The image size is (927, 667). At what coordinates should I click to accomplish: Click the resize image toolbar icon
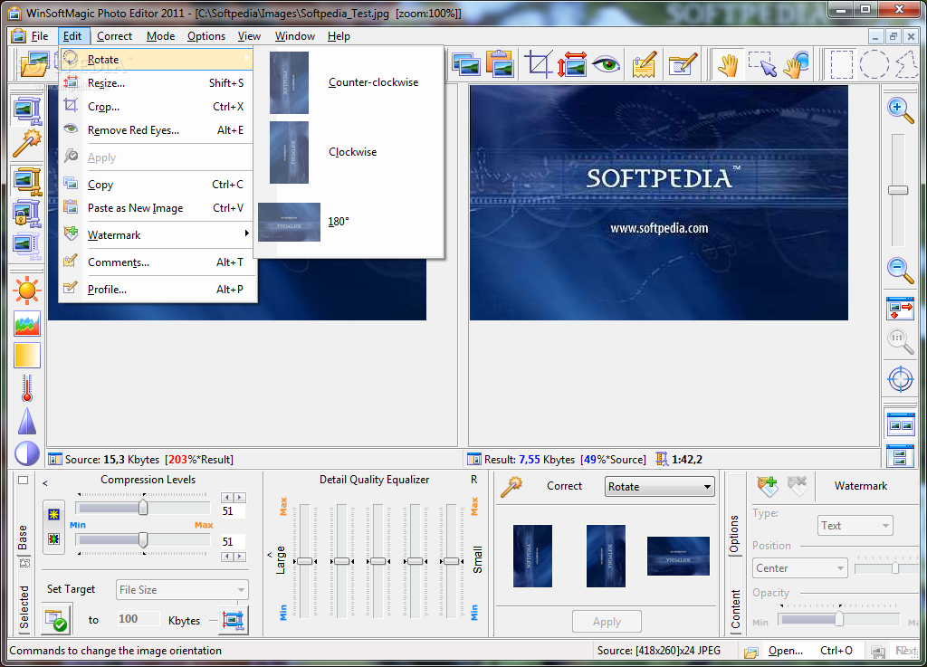click(x=572, y=64)
